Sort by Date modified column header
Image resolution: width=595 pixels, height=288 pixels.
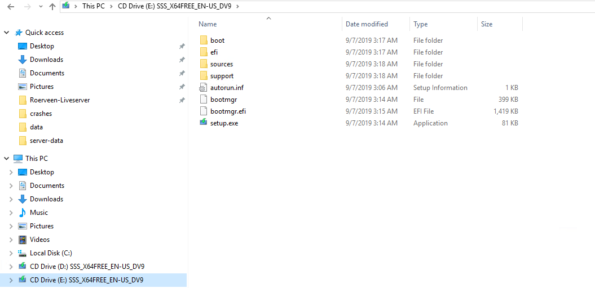coord(367,24)
